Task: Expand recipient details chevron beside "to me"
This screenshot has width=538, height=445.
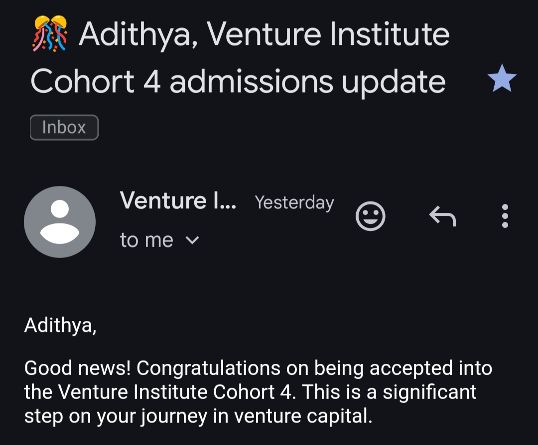Action: [x=192, y=241]
